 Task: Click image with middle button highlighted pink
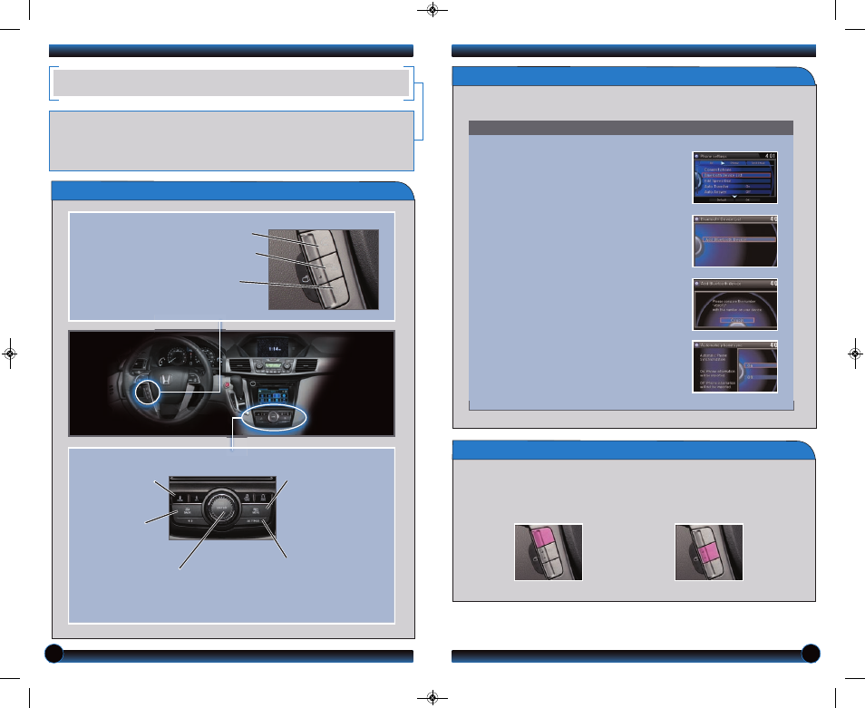pyautogui.click(x=709, y=552)
